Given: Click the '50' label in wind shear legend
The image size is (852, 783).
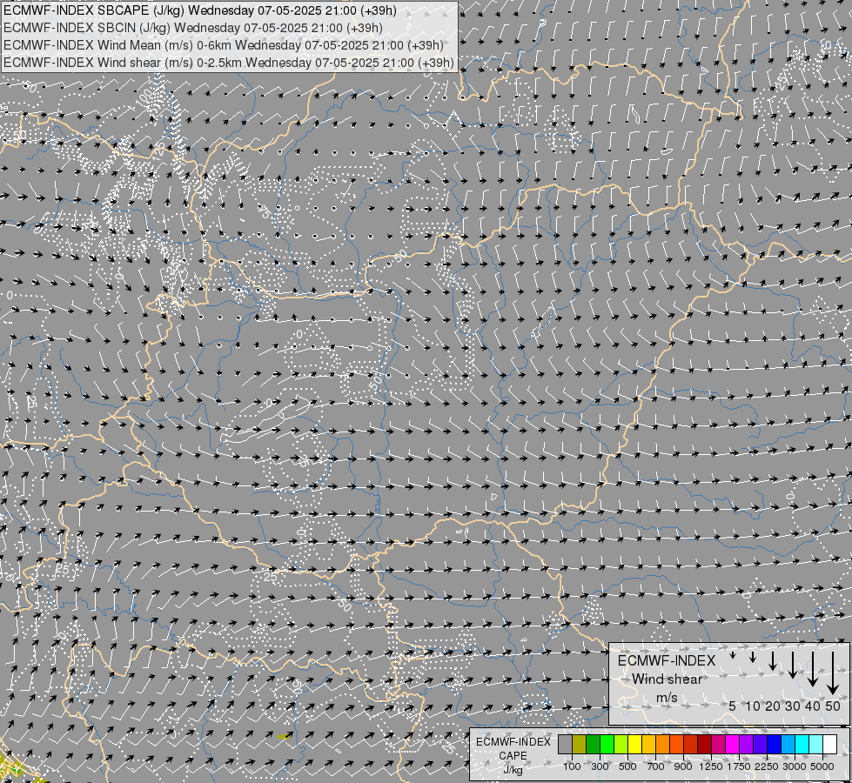Looking at the screenshot, I should [x=833, y=706].
